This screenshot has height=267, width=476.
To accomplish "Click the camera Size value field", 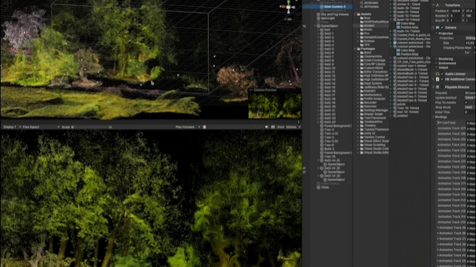I will tap(470, 43).
